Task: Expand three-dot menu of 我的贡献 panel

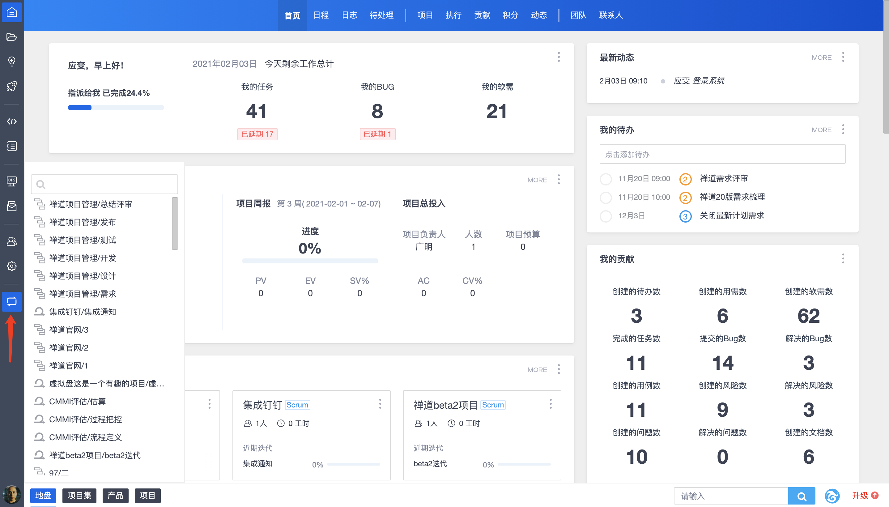Action: [843, 258]
